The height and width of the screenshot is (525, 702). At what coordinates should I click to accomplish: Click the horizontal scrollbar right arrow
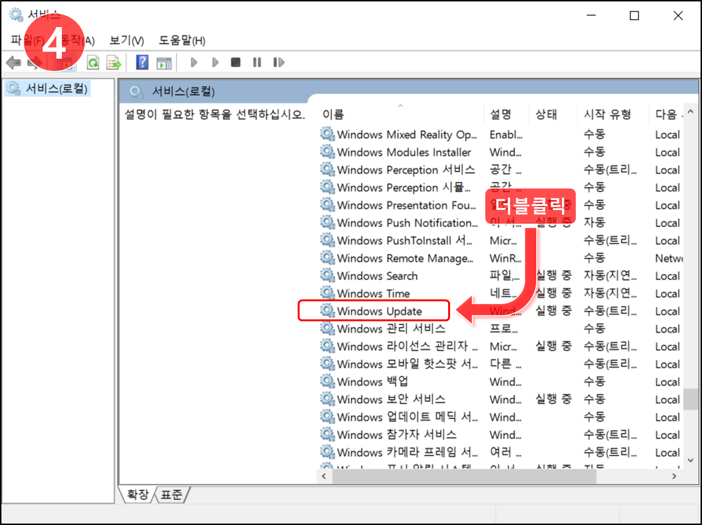pyautogui.click(x=674, y=476)
